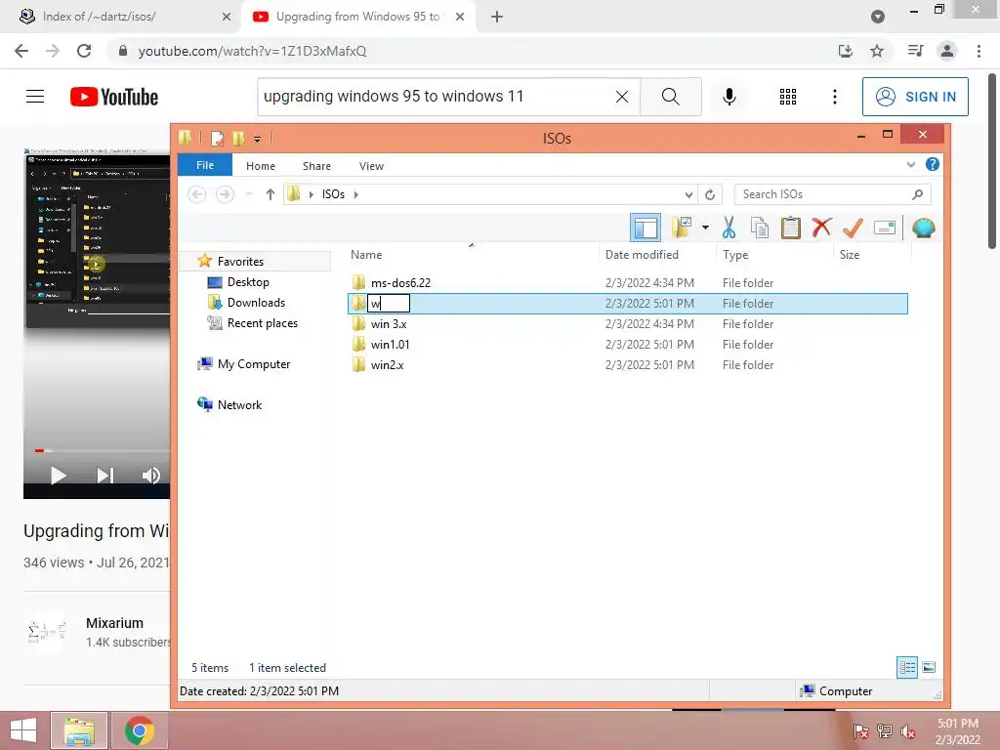Search with voice microphone icon
Viewport: 1000px width, 750px height.
[x=729, y=97]
